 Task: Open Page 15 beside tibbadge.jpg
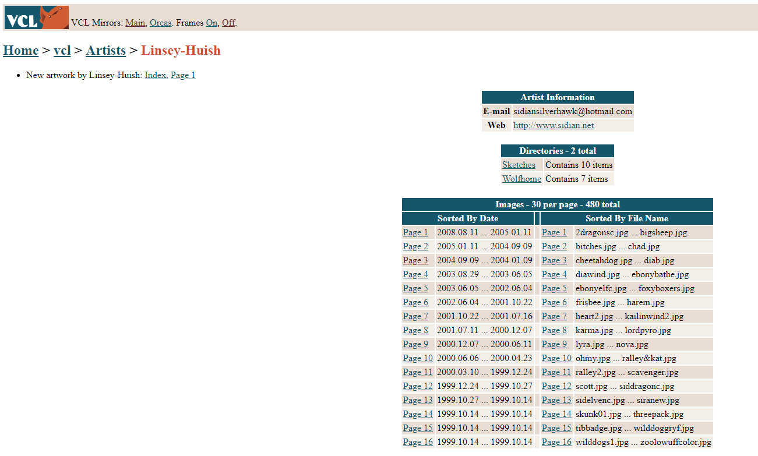pyautogui.click(x=556, y=428)
